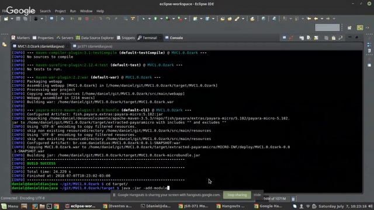Viewport: 374px width, 210px height.
Task: Switch to the Console tab
Action: point(174,38)
